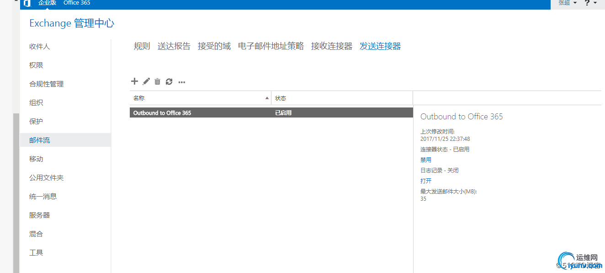Viewport: 605px width, 273px height.
Task: Open 公用文件夹 in the sidebar
Action: [x=47, y=178]
